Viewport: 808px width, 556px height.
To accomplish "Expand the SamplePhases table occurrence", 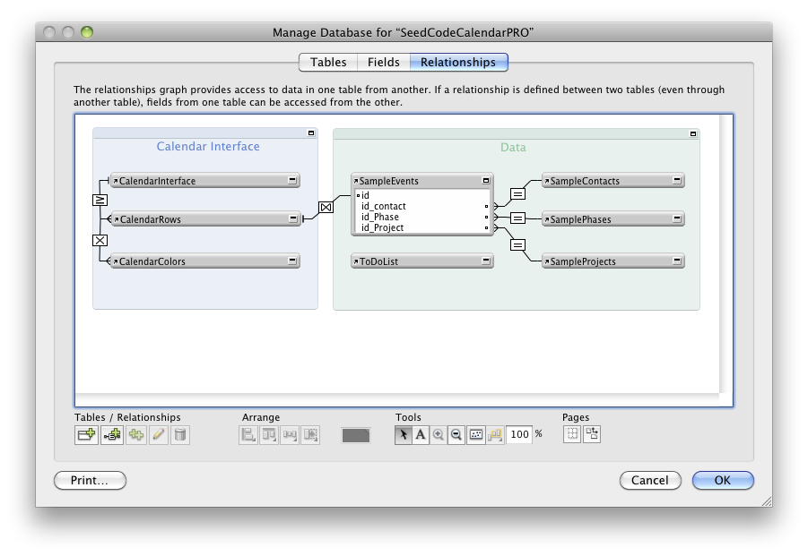I will click(x=677, y=218).
